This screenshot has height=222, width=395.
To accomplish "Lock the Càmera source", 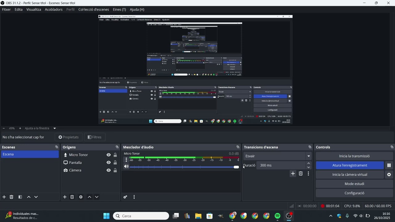I will pyautogui.click(x=115, y=170).
